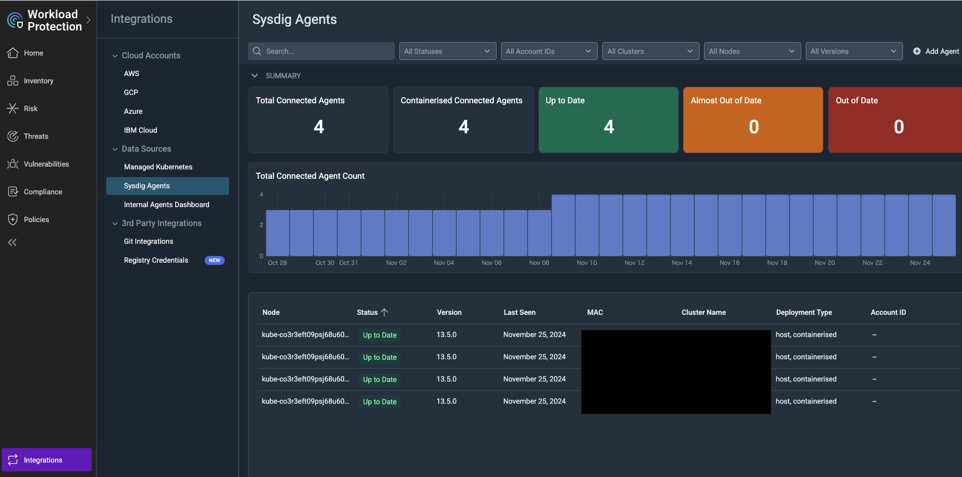Click the Total Connected Agents card
962x477 pixels.
coord(318,120)
